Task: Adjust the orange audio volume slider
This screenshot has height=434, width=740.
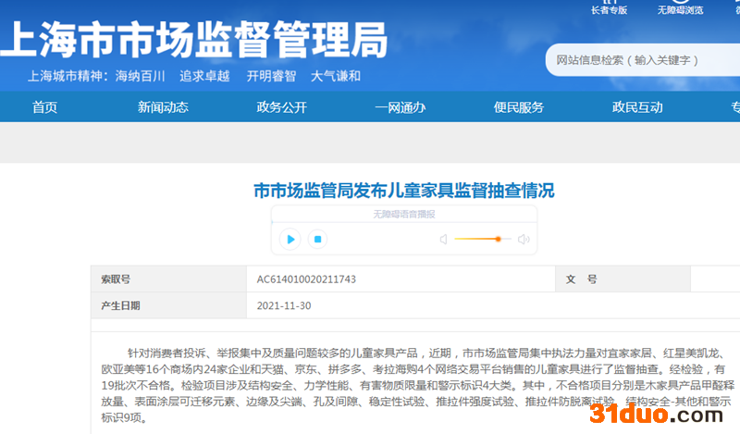Action: click(498, 240)
